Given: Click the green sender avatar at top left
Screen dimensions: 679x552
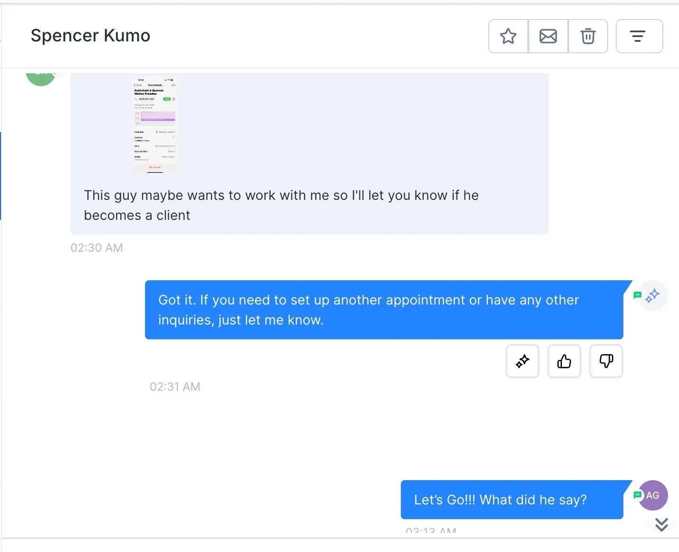Looking at the screenshot, I should click(41, 78).
